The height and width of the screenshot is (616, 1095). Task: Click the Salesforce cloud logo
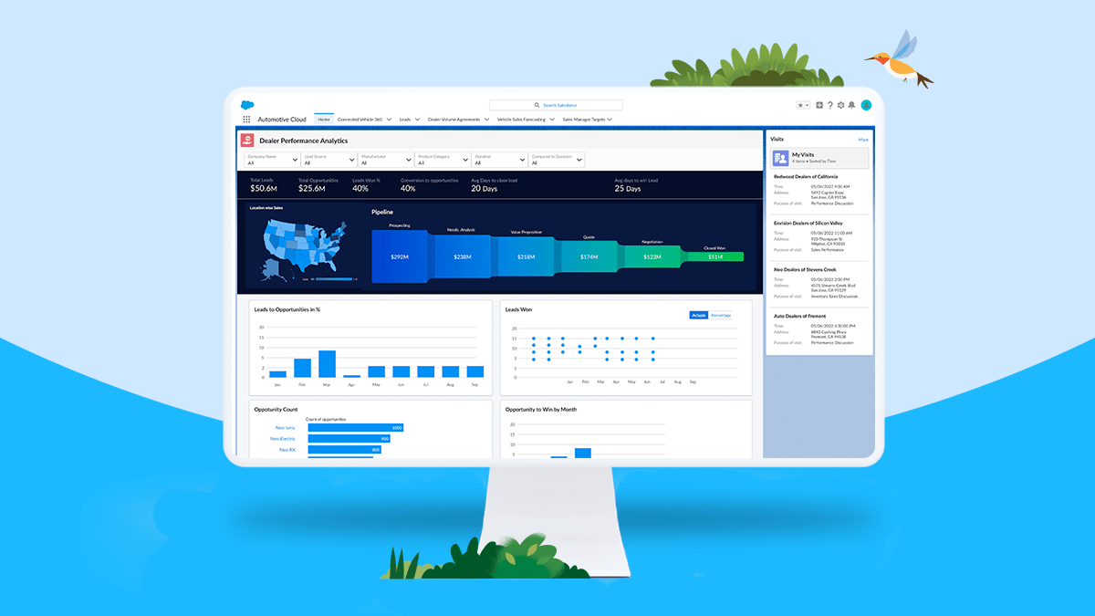tap(247, 104)
